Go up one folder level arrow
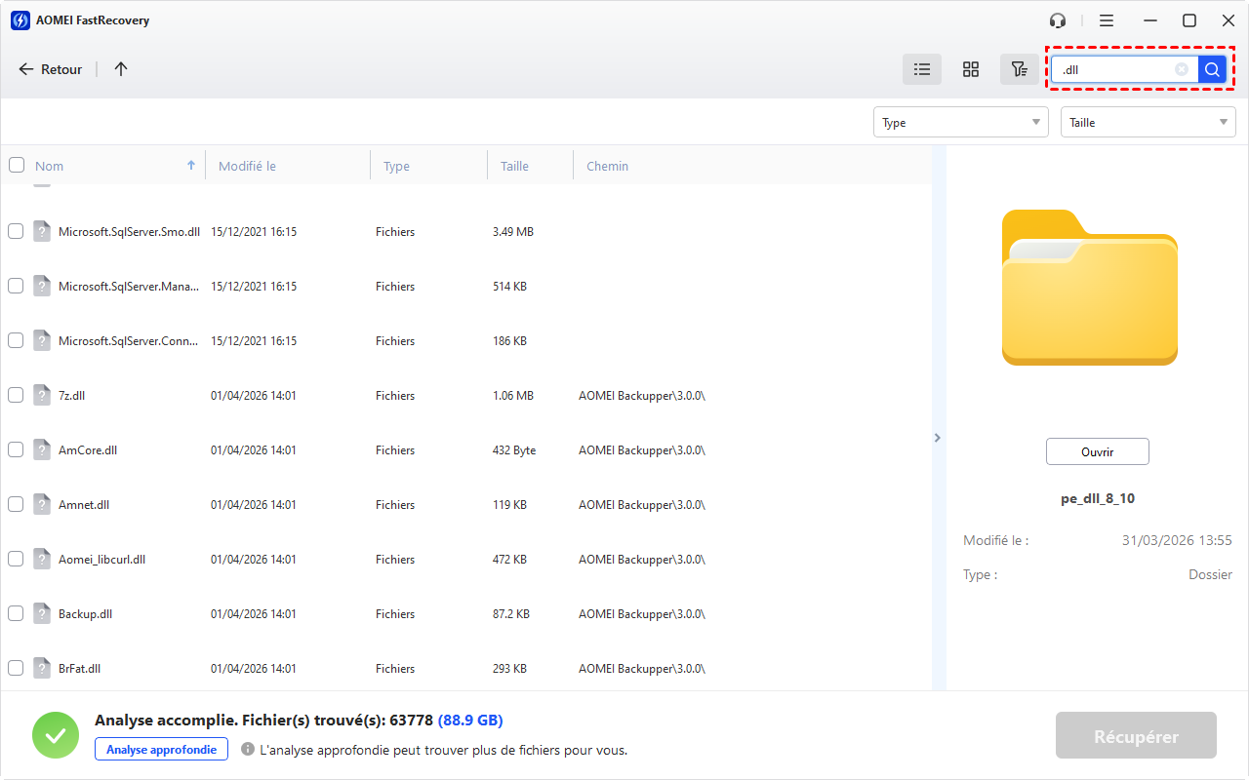The height and width of the screenshot is (780, 1249). click(x=121, y=69)
